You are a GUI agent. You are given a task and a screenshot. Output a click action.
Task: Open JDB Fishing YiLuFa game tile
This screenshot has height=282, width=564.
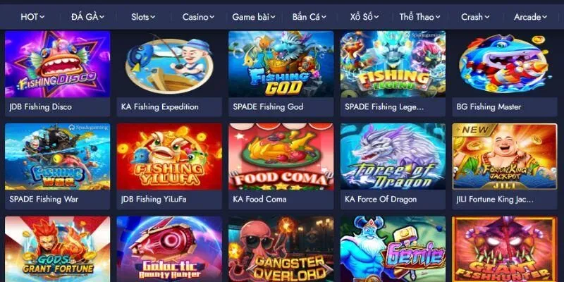(x=169, y=157)
